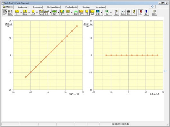Click the CV measurement icon
The width and height of the screenshot is (170, 127).
(81, 13)
